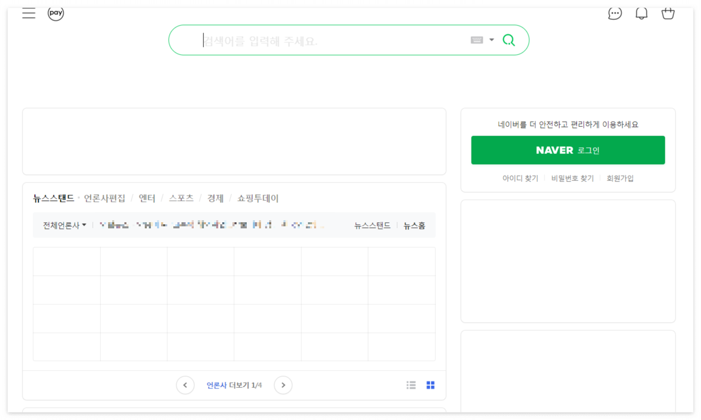The width and height of the screenshot is (701, 420).
Task: Expand the search autocomplete dropdown arrow
Action: [491, 40]
